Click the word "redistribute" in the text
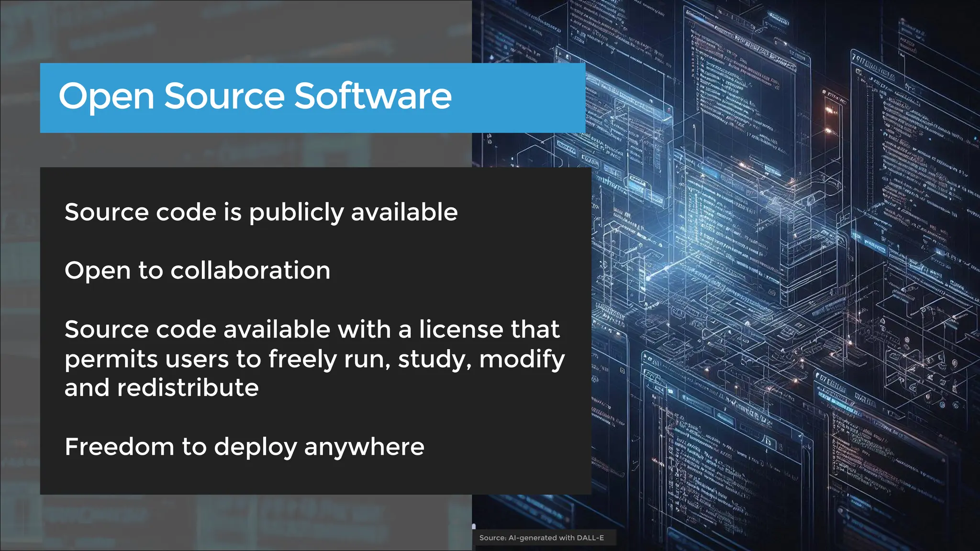The height and width of the screenshot is (551, 980). coord(188,387)
